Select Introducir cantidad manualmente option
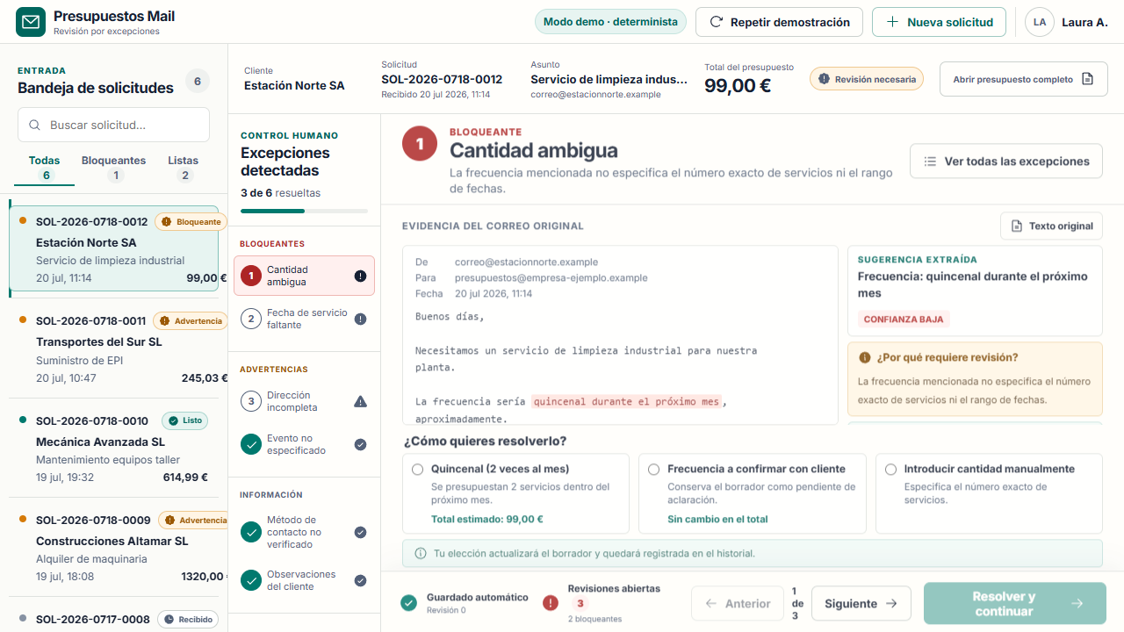1124x632 pixels. pos(989,493)
